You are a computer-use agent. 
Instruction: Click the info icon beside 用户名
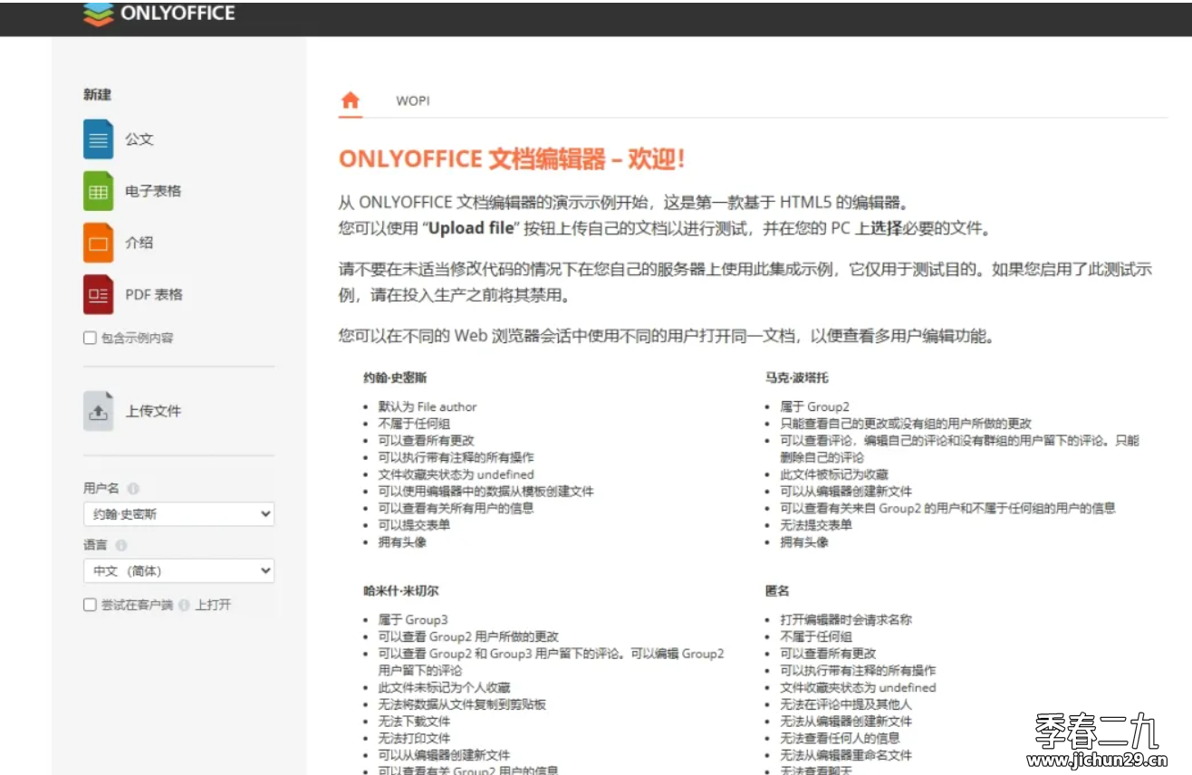[133, 489]
